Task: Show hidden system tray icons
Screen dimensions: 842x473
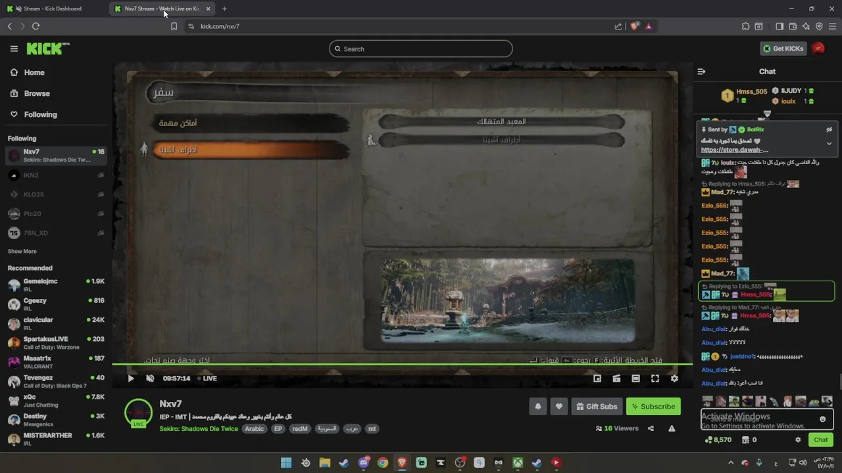Action: click(731, 462)
